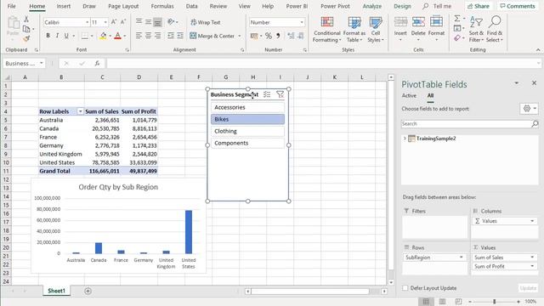Open Sum of Sales field dropdown
The image size is (544, 306).
pos(532,258)
